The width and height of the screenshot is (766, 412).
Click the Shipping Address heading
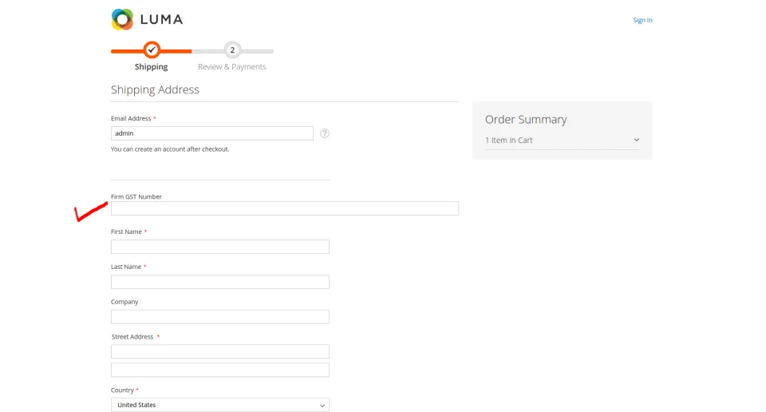(155, 89)
